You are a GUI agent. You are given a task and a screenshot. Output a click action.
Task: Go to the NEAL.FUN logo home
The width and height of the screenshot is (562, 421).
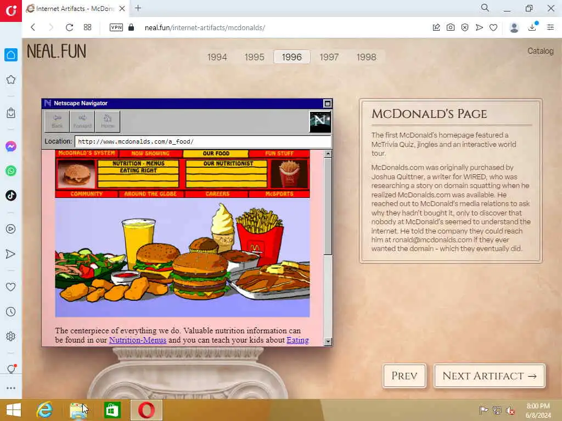(x=57, y=51)
